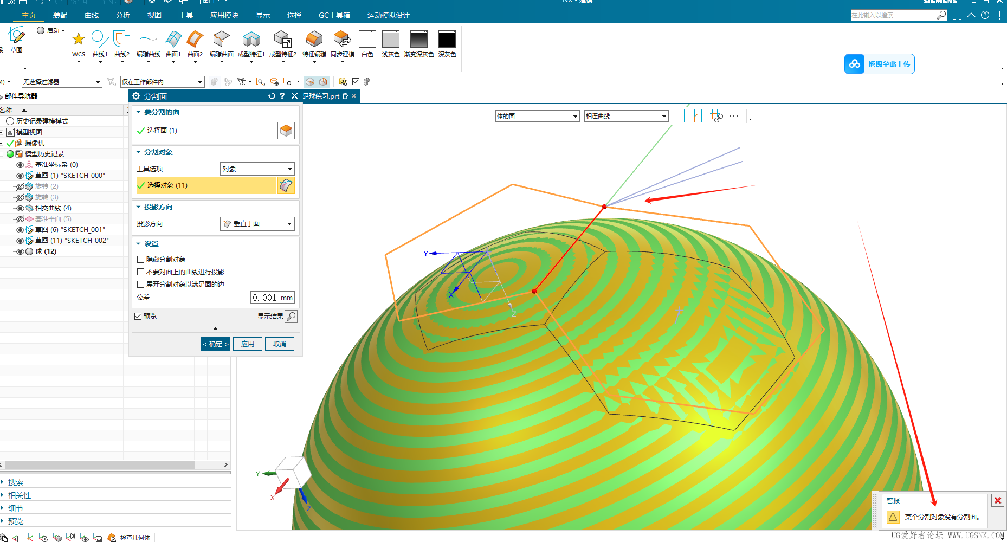Click the command finder search field

click(x=893, y=15)
